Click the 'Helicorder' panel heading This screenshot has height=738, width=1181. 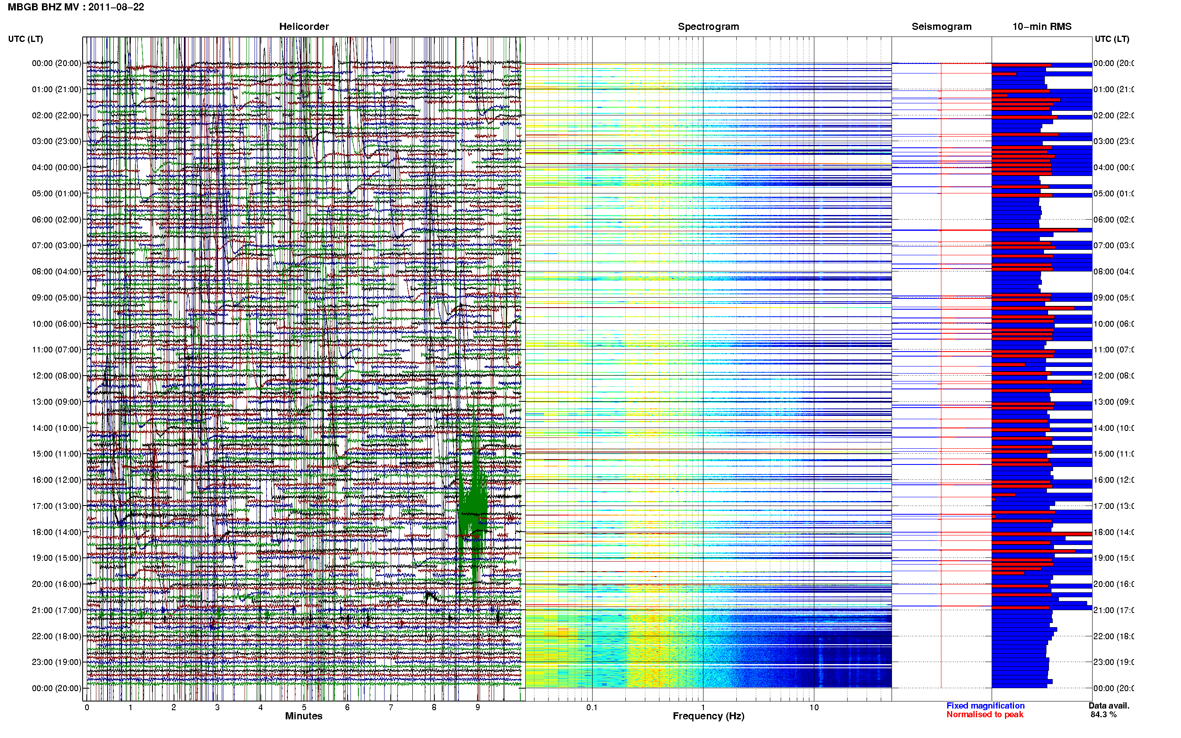(304, 27)
